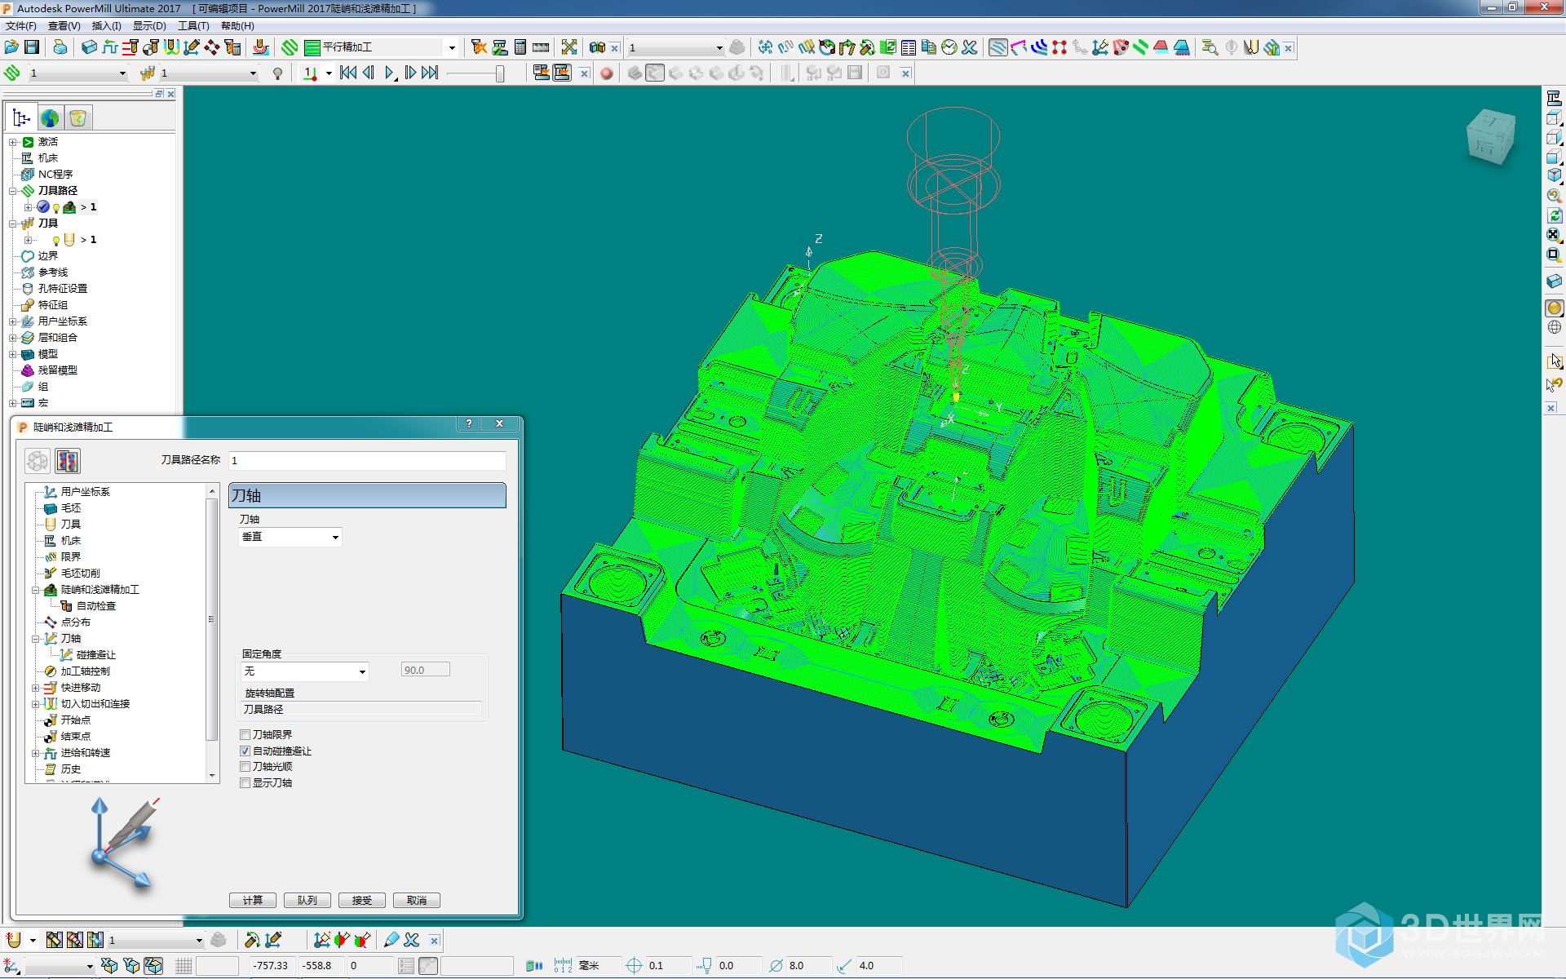1566x979 pixels.
Task: Click the view cube in viewport
Action: [1491, 137]
